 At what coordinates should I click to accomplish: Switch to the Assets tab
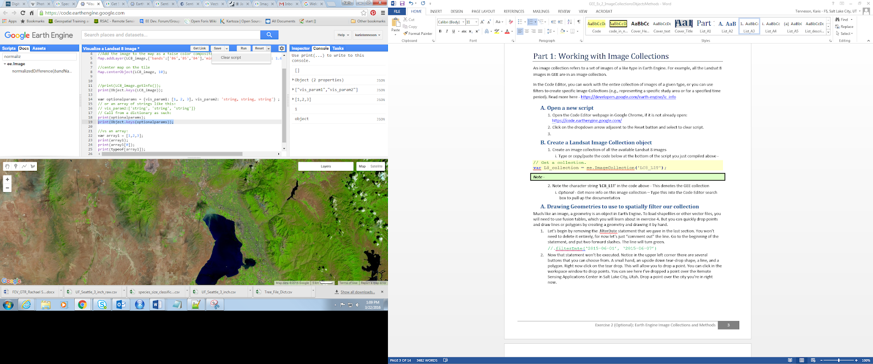point(39,48)
